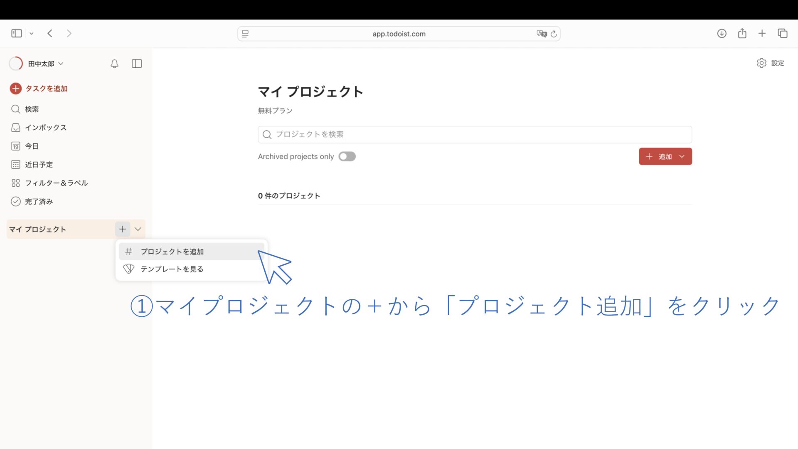Open the dropdown arrow on the 追加 button

pos(682,156)
